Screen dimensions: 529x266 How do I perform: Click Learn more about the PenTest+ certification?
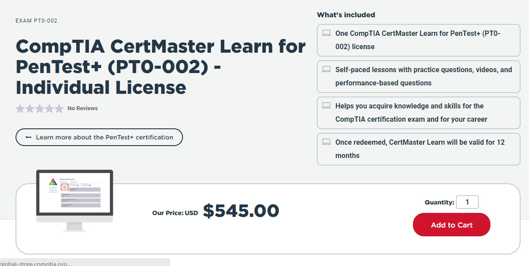tap(99, 137)
